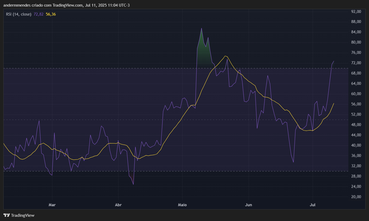Click the 60,00 price scale label
Viewport: 369px width, 221px height.
coord(356,94)
